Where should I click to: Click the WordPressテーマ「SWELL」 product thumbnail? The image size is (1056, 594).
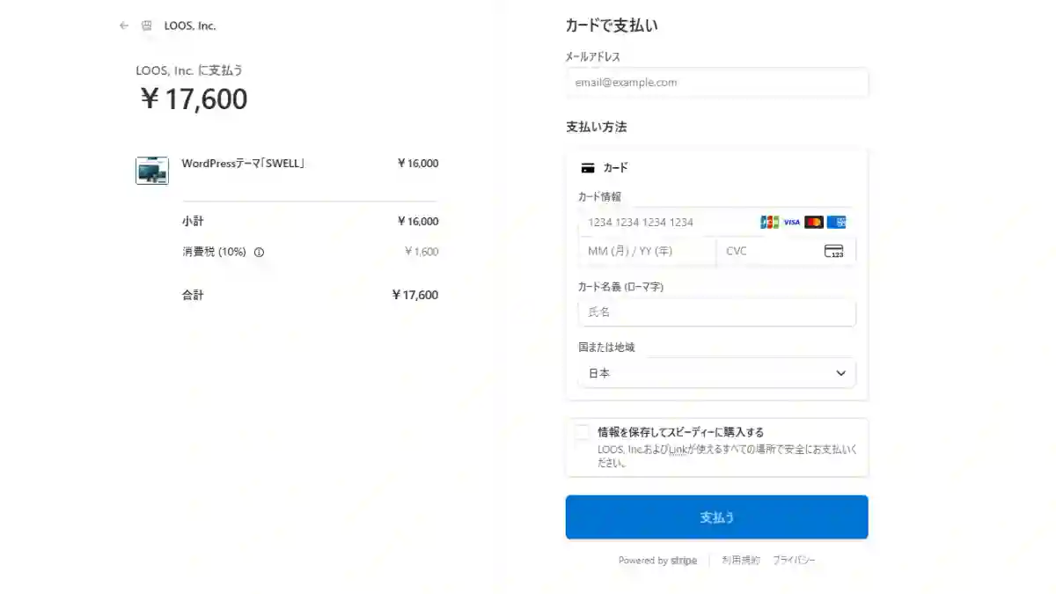[151, 170]
